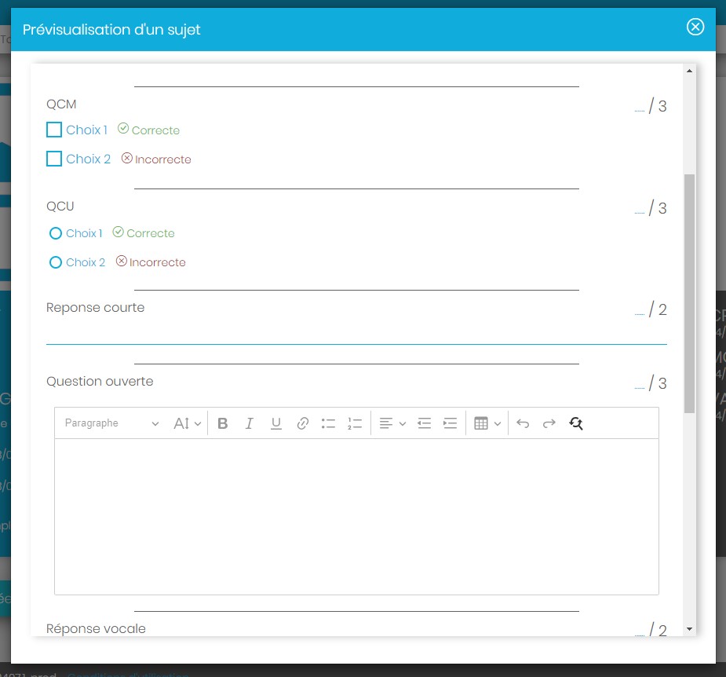726x677 pixels.
Task: Apply italic formatting in the editor
Action: click(250, 423)
